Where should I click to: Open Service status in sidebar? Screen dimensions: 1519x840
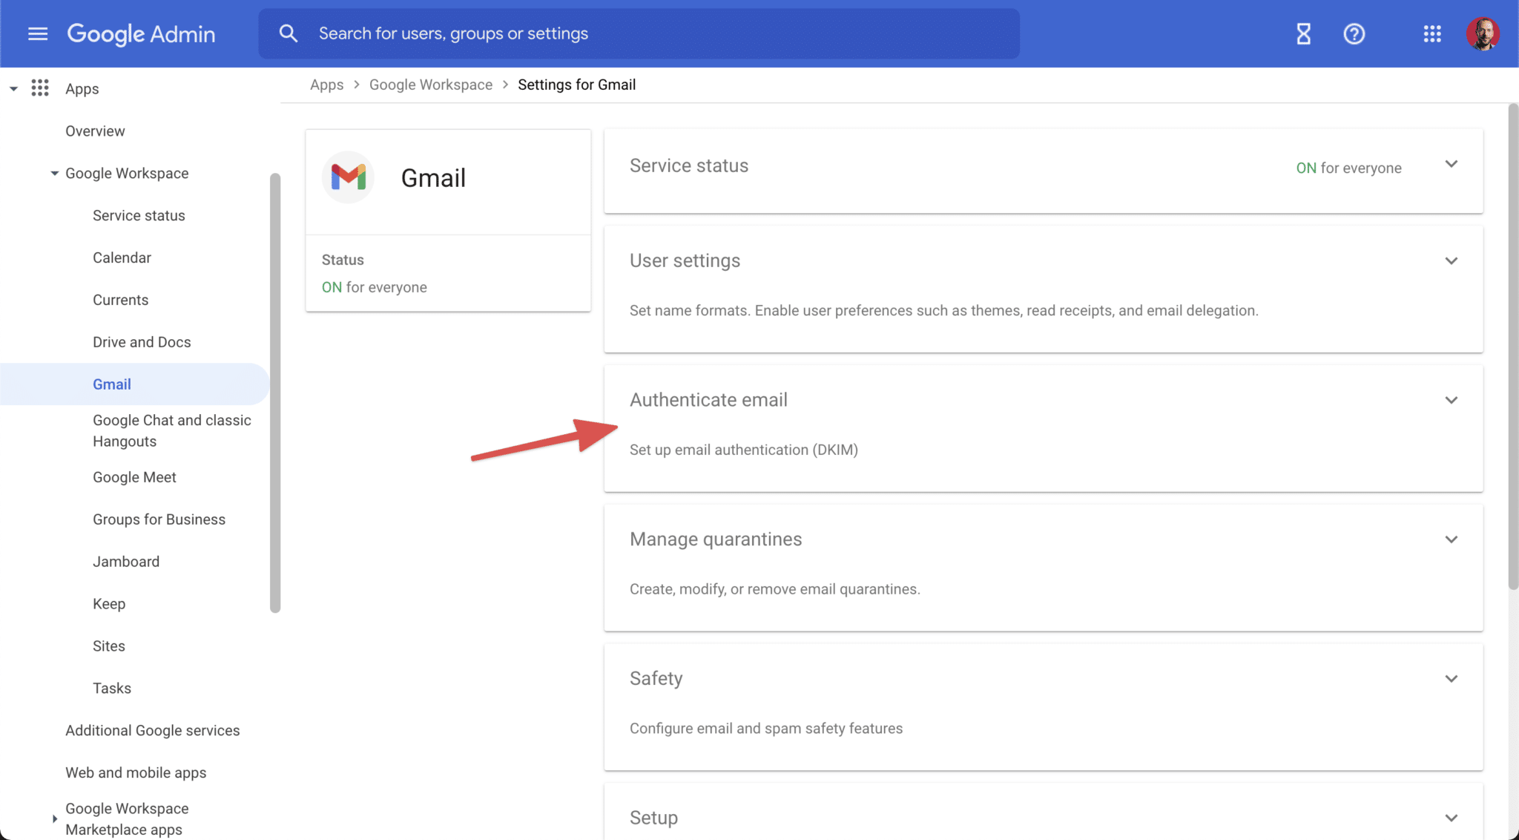coord(139,215)
